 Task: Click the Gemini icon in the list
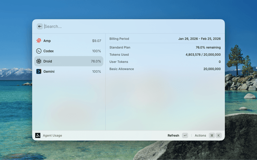39,72
